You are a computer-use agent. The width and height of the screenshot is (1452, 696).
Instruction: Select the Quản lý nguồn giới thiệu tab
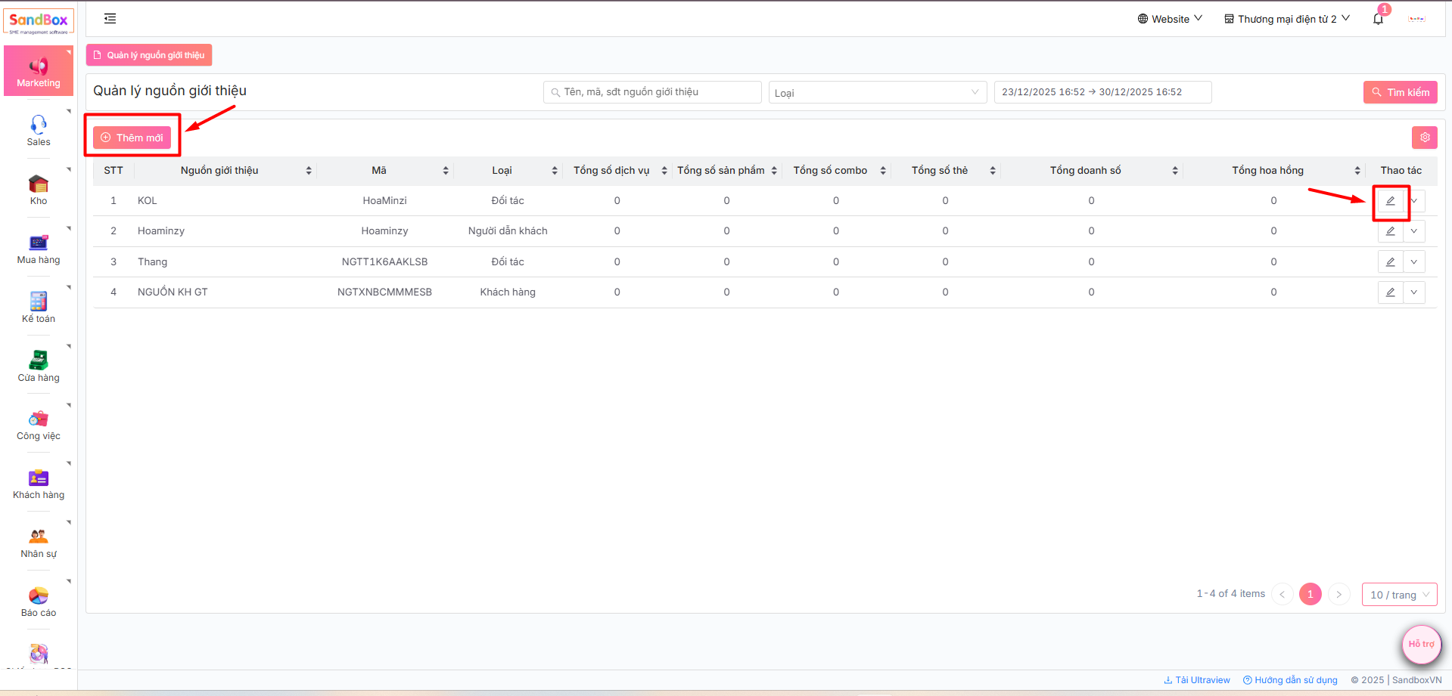tap(149, 55)
